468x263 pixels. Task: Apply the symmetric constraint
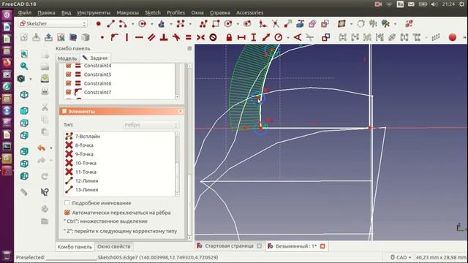pyautogui.click(x=200, y=37)
